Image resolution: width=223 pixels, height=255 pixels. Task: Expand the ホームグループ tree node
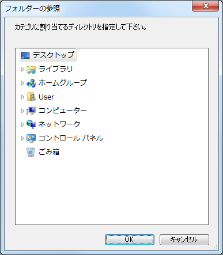pyautogui.click(x=22, y=83)
